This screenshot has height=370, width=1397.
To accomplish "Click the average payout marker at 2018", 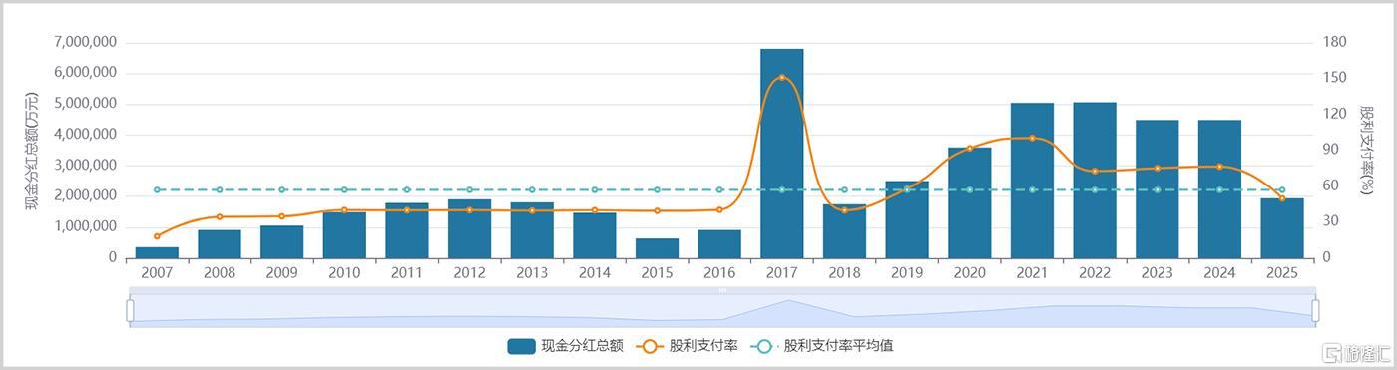I will 844,189.
